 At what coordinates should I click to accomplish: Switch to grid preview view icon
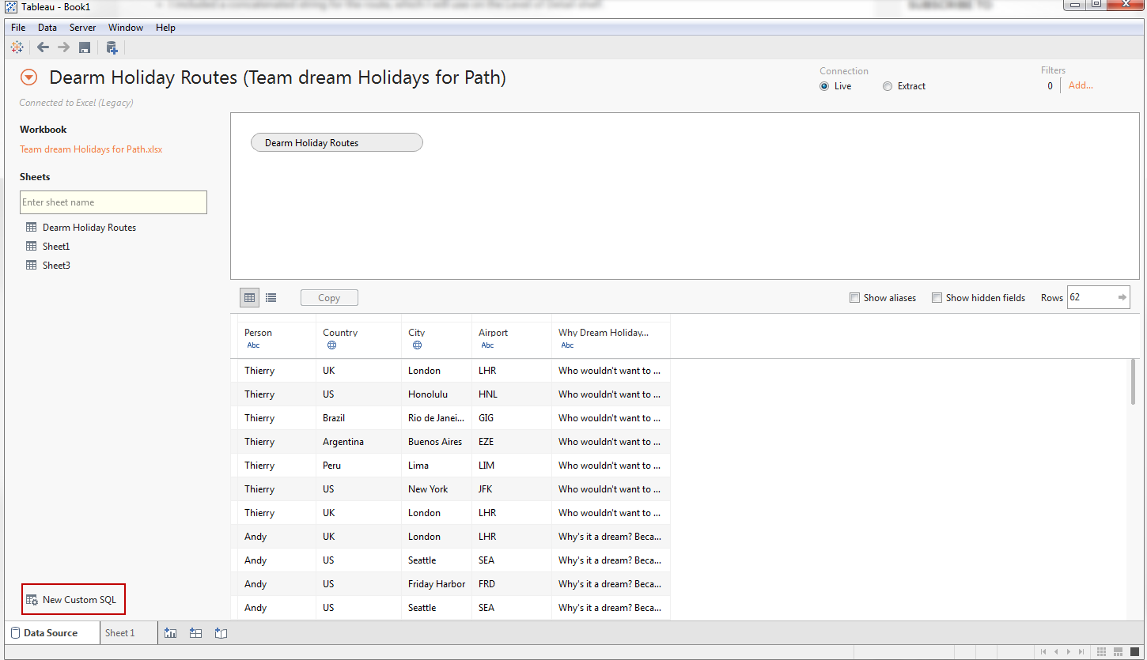pyautogui.click(x=250, y=298)
